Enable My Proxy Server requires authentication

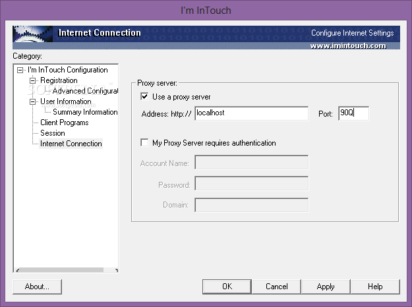(x=144, y=142)
